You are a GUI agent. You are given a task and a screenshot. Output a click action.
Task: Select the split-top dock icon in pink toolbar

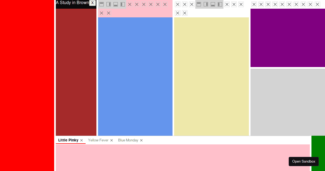pyautogui.click(x=102, y=4)
